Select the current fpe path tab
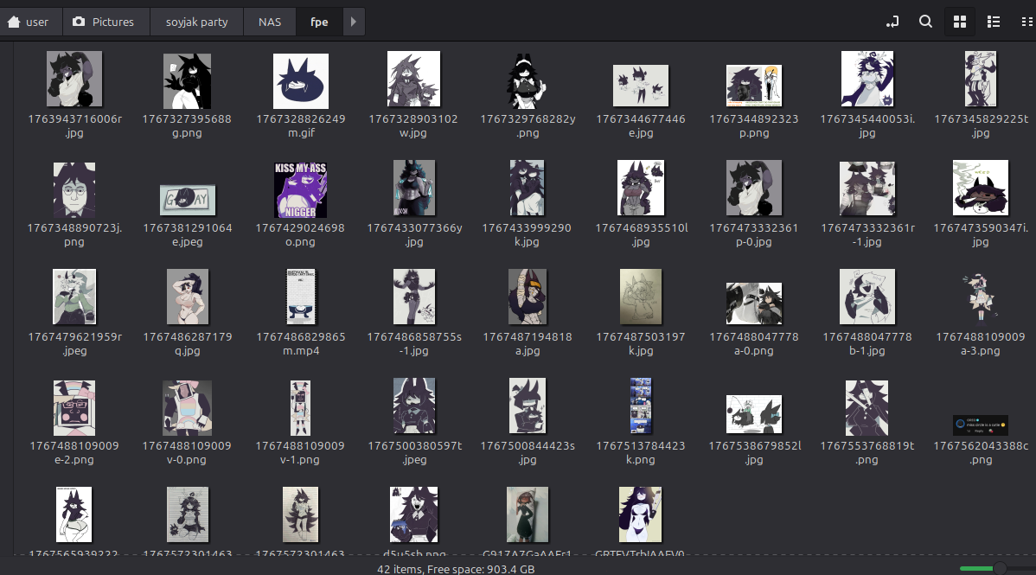The image size is (1036, 575). [x=319, y=22]
